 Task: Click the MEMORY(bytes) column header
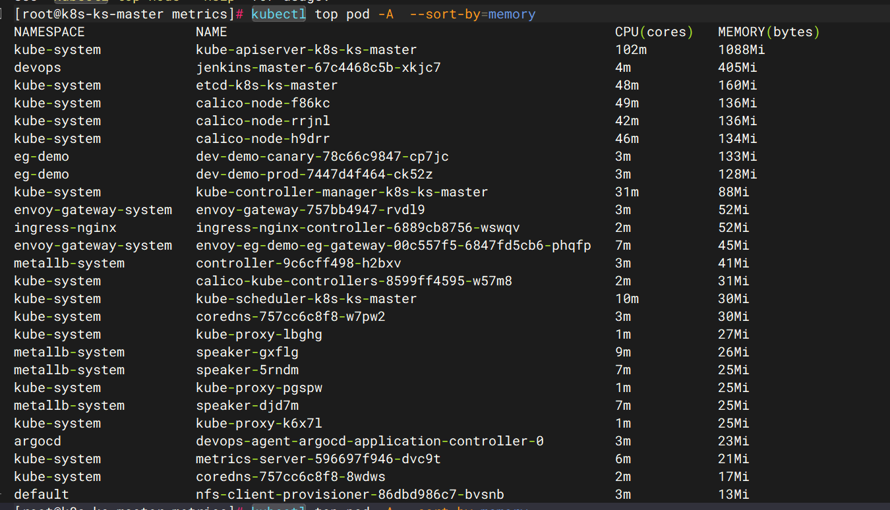[x=768, y=32]
